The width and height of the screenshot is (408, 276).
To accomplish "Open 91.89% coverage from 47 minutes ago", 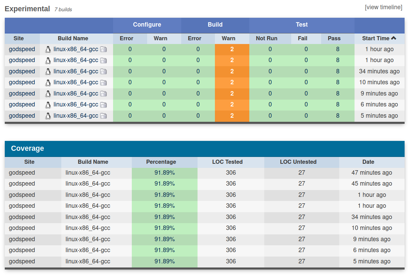I will click(x=164, y=173).
